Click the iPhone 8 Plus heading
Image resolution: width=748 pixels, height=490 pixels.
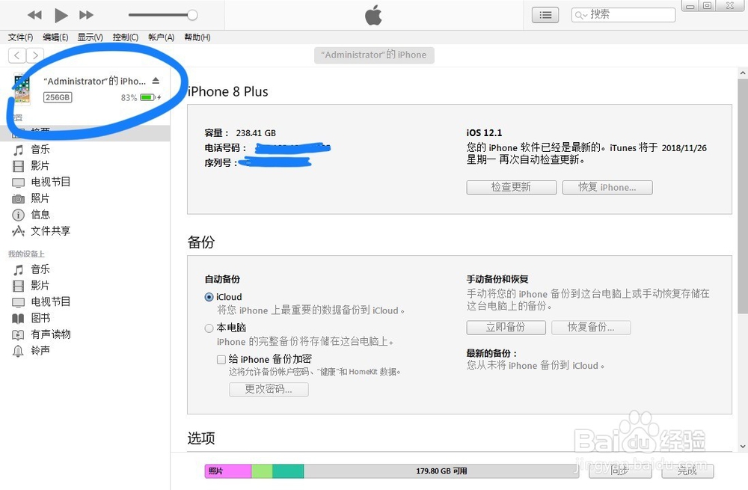click(228, 91)
